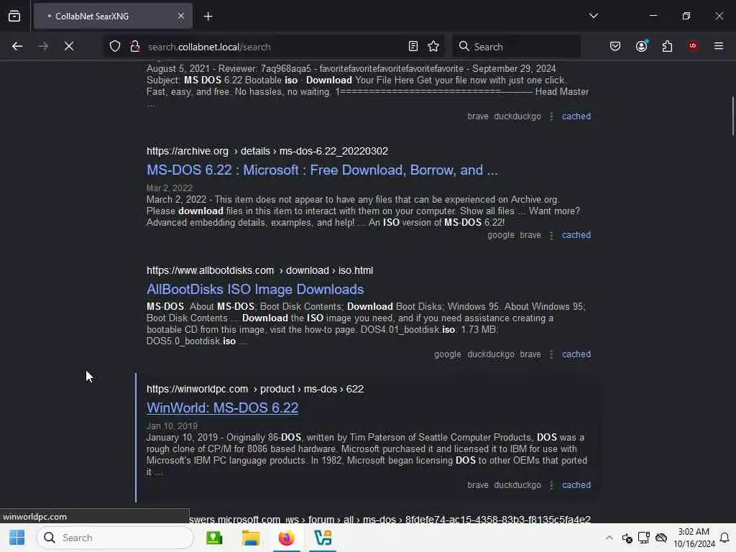736x552 pixels.
Task: Click the muted volume tray icon
Action: (x=627, y=538)
